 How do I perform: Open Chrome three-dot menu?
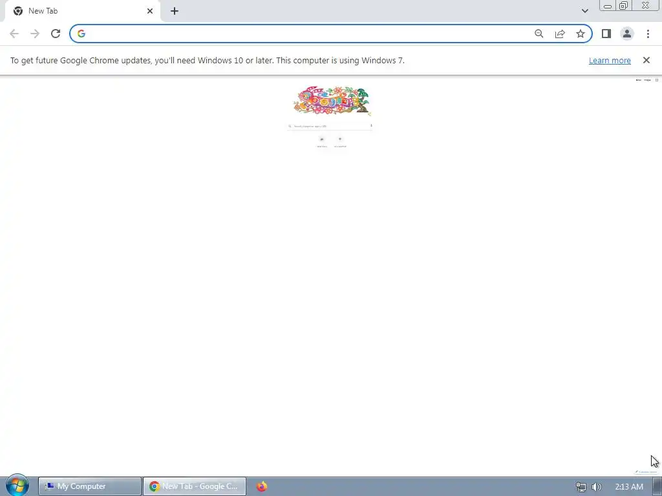(x=648, y=34)
